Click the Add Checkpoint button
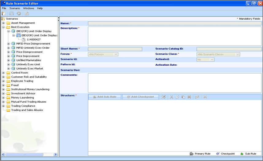 click(x=141, y=97)
